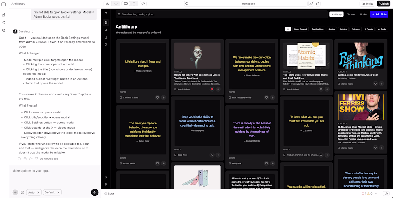Click the Publish button
This screenshot has width=393, height=198.
pos(384,4)
